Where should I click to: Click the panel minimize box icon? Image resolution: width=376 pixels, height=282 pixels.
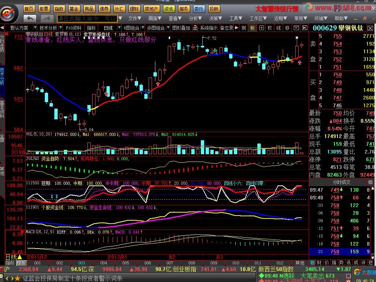(x=296, y=28)
